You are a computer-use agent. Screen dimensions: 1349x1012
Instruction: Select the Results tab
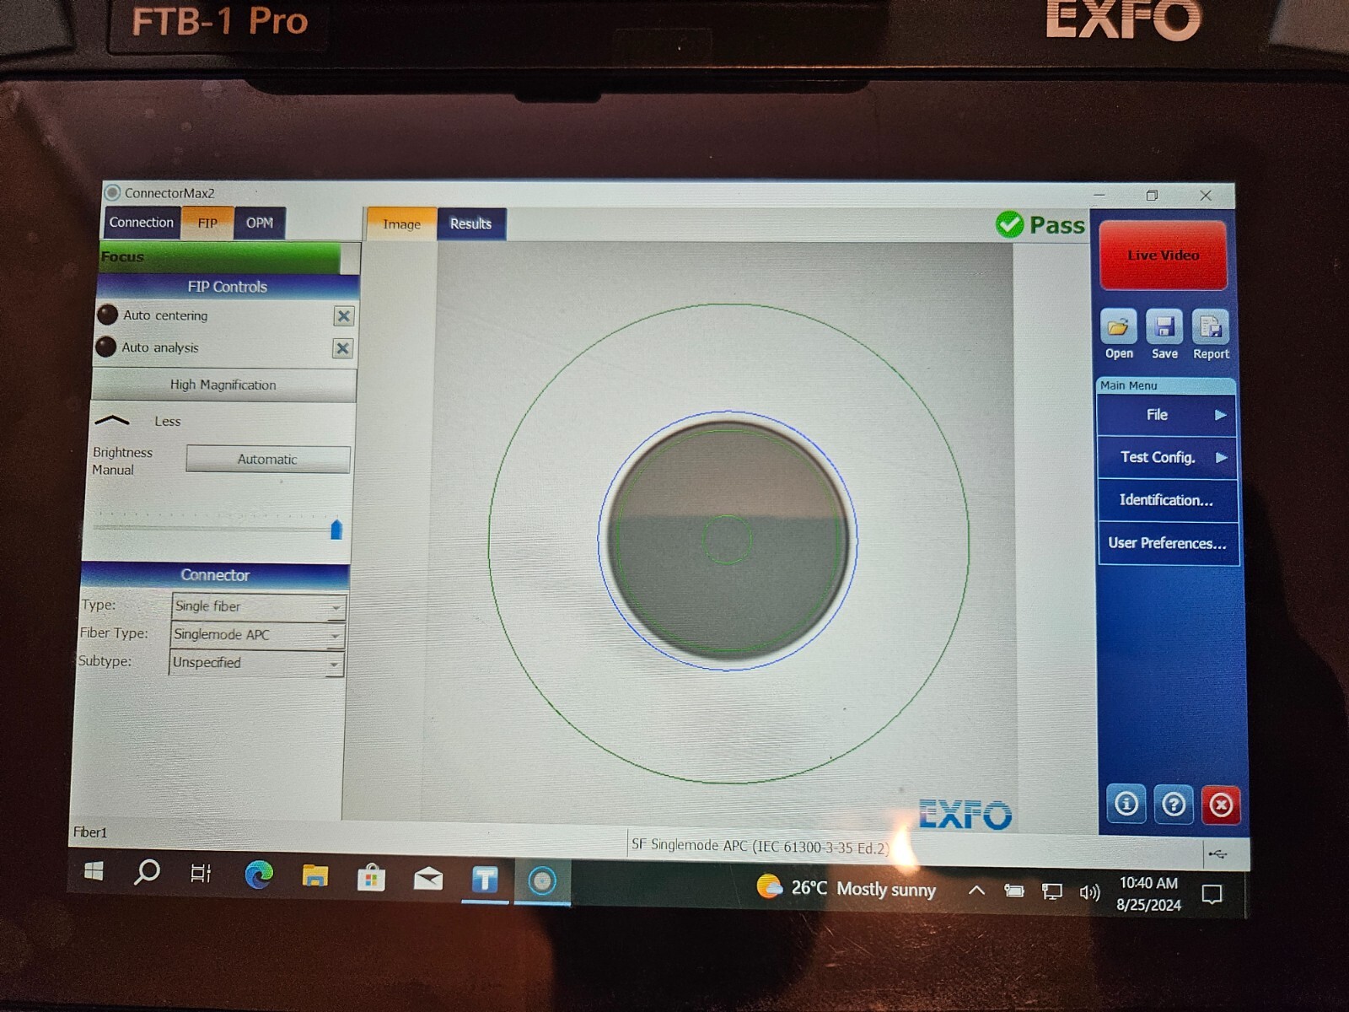tap(470, 224)
